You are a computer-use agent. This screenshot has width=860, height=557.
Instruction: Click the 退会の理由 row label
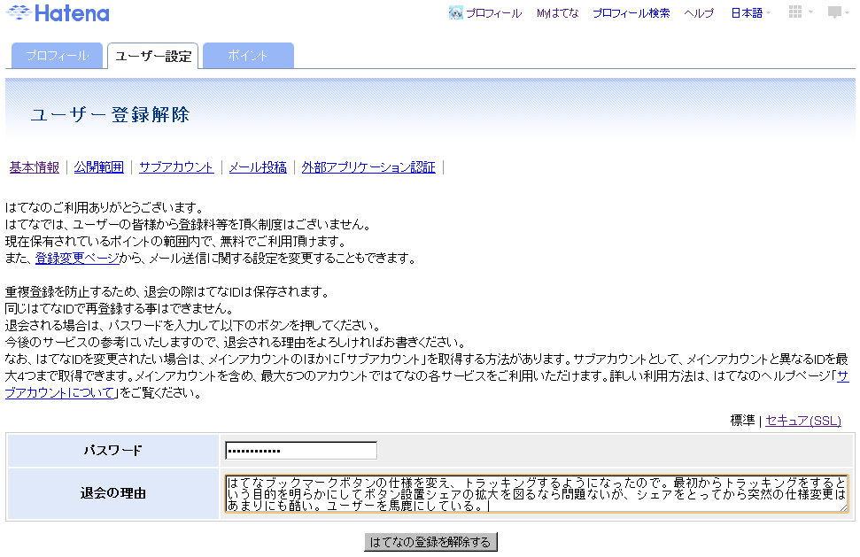pos(113,493)
